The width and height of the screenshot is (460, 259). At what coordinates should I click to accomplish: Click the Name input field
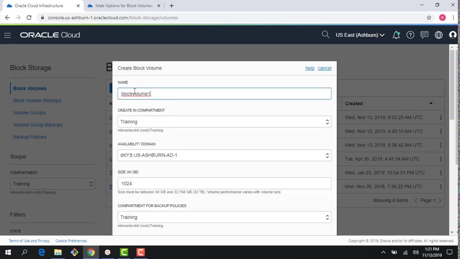[224, 94]
